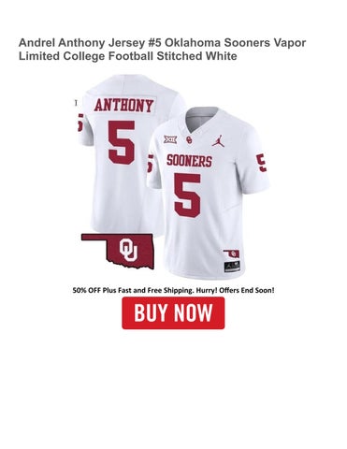Click the number 5 on front jersey chest
The image size is (347, 449).
tap(187, 196)
